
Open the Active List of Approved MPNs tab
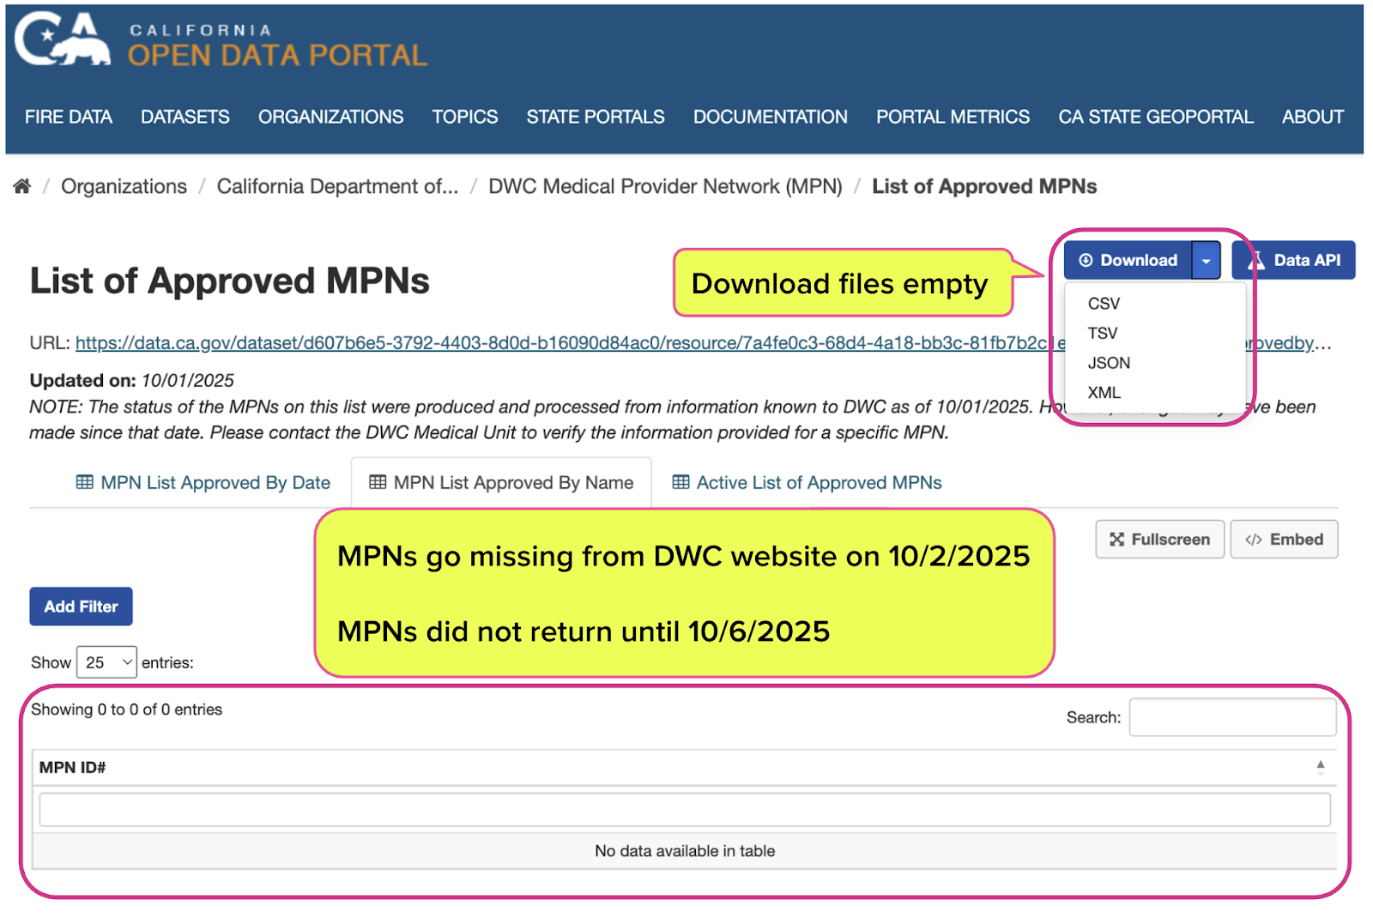click(807, 483)
